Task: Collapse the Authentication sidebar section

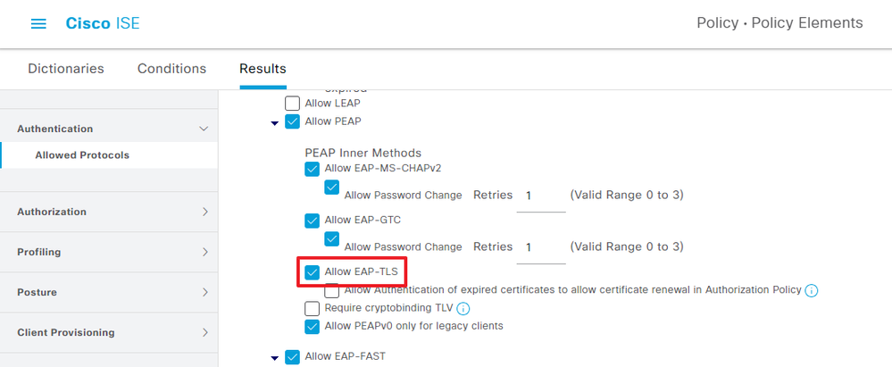Action: tap(204, 129)
